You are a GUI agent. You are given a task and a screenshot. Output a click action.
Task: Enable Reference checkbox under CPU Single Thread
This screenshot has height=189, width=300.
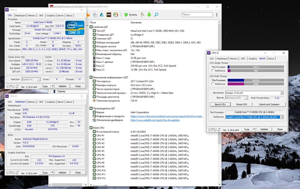(x=213, y=71)
